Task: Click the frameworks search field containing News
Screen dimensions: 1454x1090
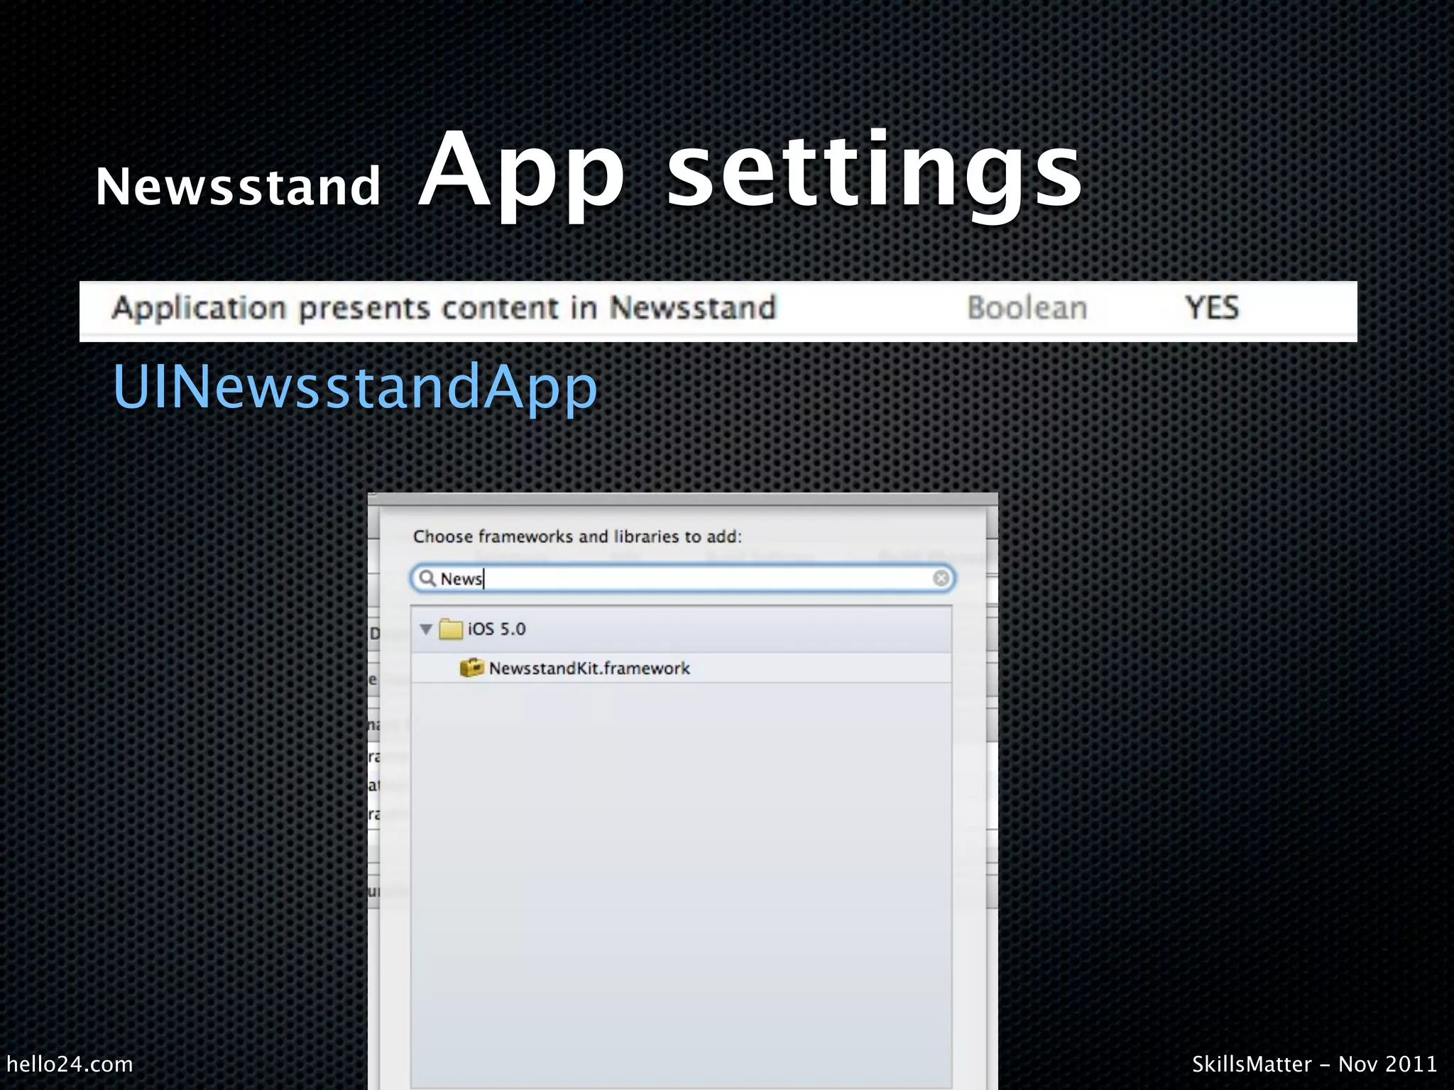Action: (x=682, y=578)
